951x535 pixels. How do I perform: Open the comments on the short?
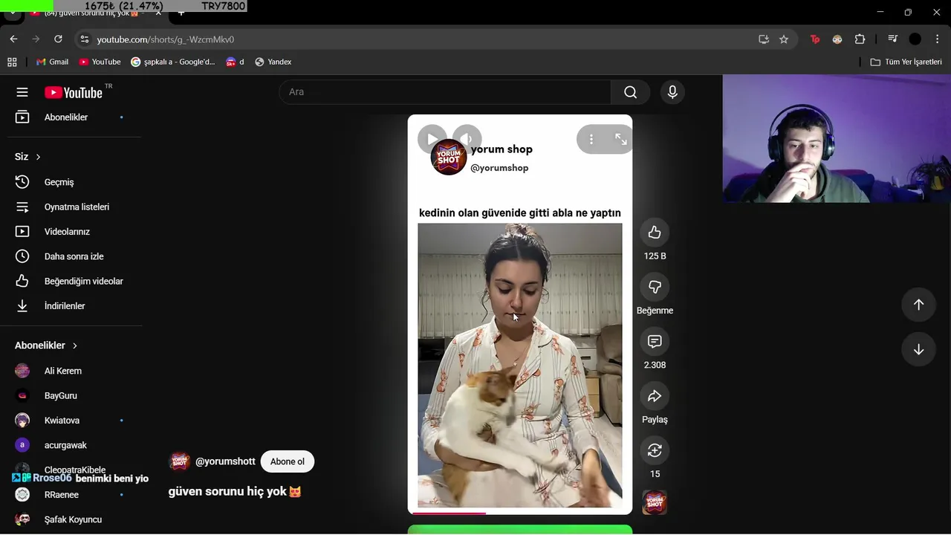tap(655, 341)
